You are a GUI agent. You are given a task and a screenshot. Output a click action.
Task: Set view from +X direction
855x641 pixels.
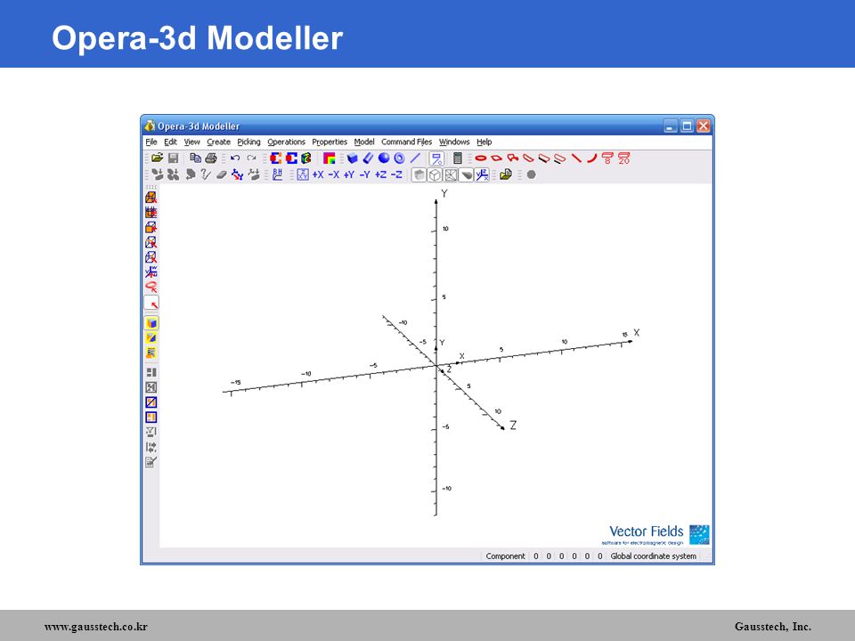pyautogui.click(x=318, y=174)
